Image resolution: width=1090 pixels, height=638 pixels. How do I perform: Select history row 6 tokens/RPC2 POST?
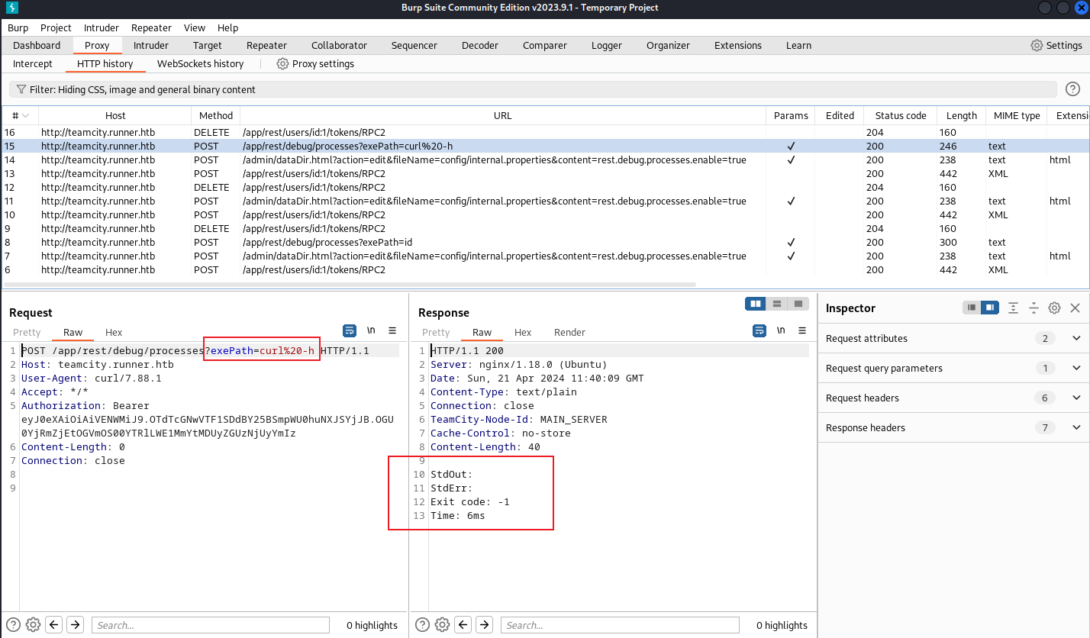click(545, 269)
